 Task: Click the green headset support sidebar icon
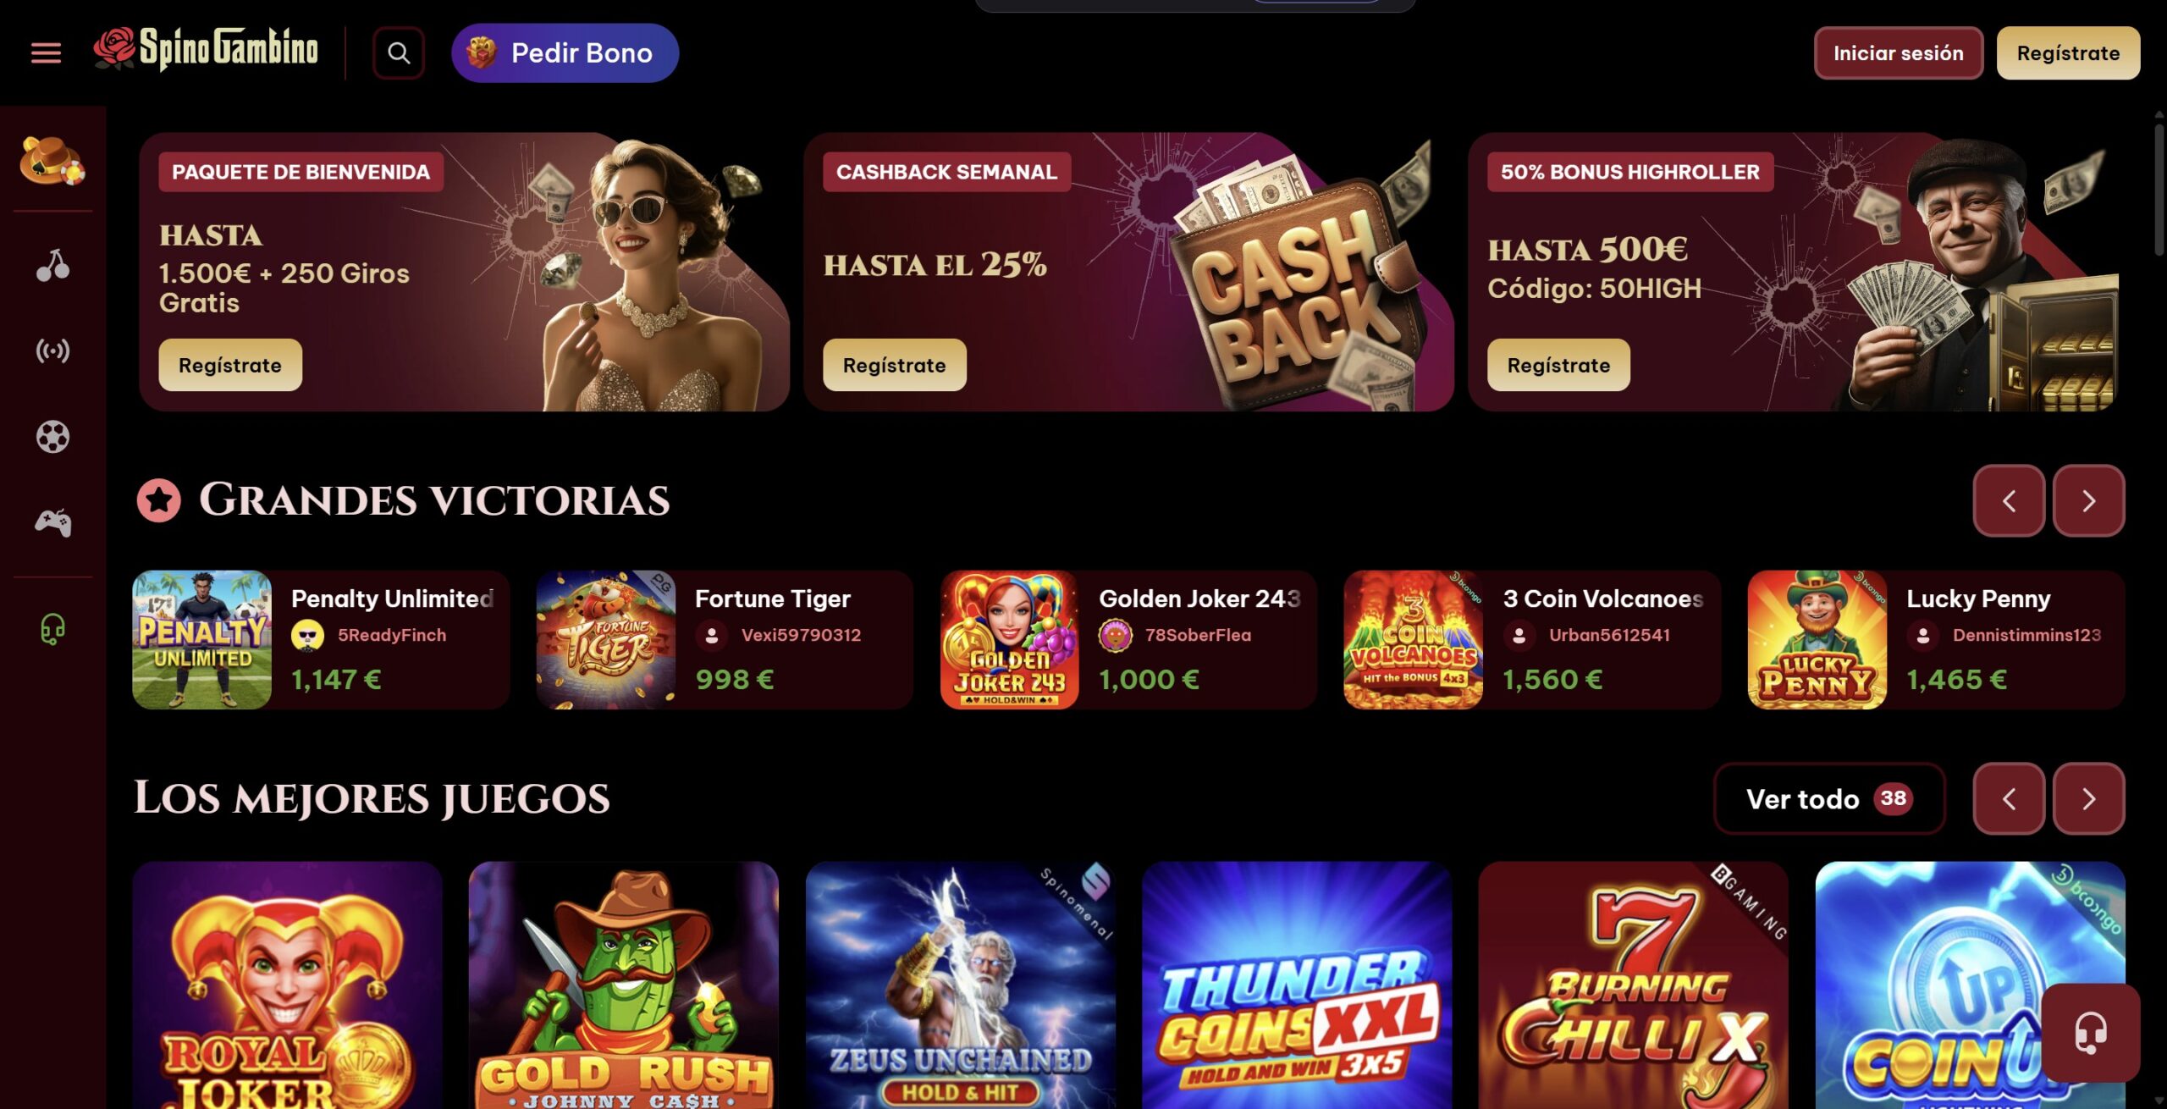[52, 630]
